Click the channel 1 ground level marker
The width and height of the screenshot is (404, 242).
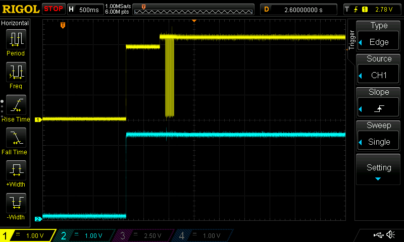coord(38,120)
